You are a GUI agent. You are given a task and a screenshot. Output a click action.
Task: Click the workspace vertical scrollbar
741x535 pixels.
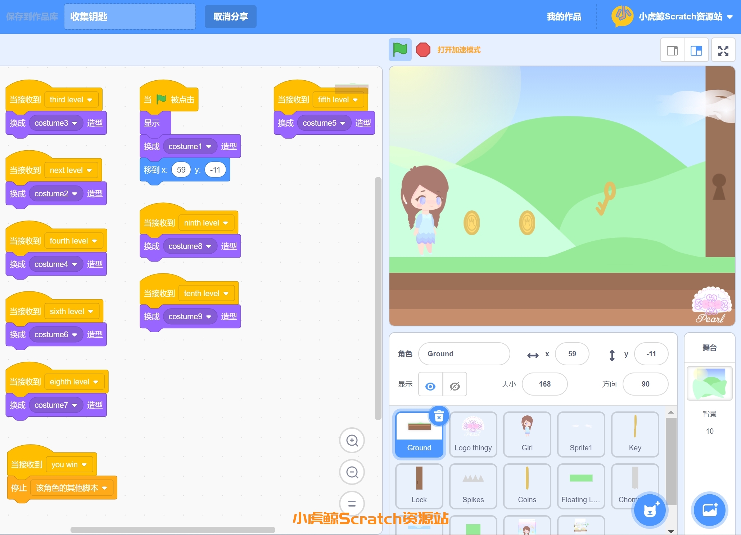pyautogui.click(x=378, y=298)
